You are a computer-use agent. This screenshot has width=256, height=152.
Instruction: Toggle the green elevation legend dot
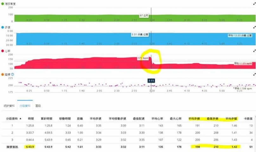tap(3, 3)
